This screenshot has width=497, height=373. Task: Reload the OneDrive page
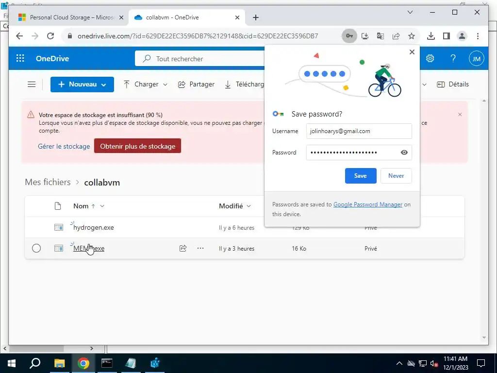50,36
